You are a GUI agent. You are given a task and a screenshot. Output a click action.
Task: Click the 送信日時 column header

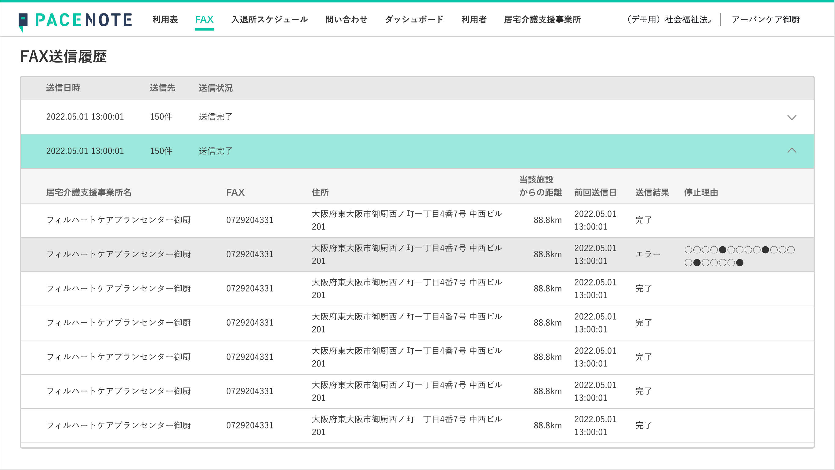64,88
